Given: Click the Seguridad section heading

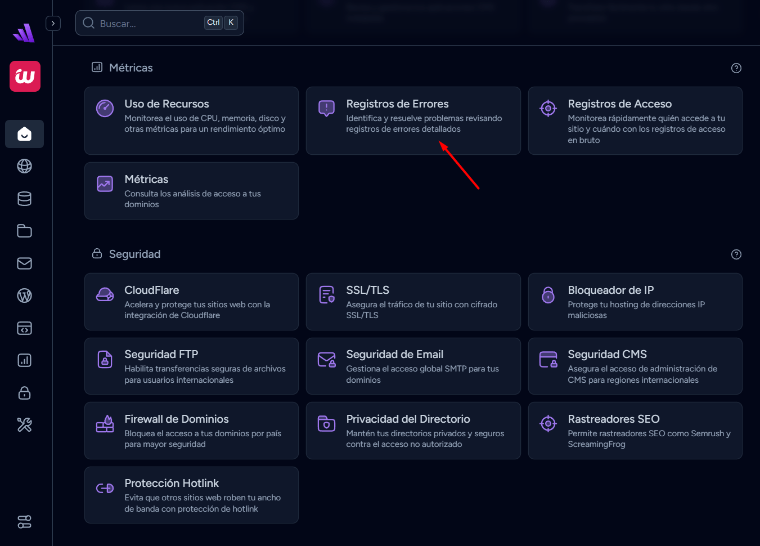Looking at the screenshot, I should (134, 254).
